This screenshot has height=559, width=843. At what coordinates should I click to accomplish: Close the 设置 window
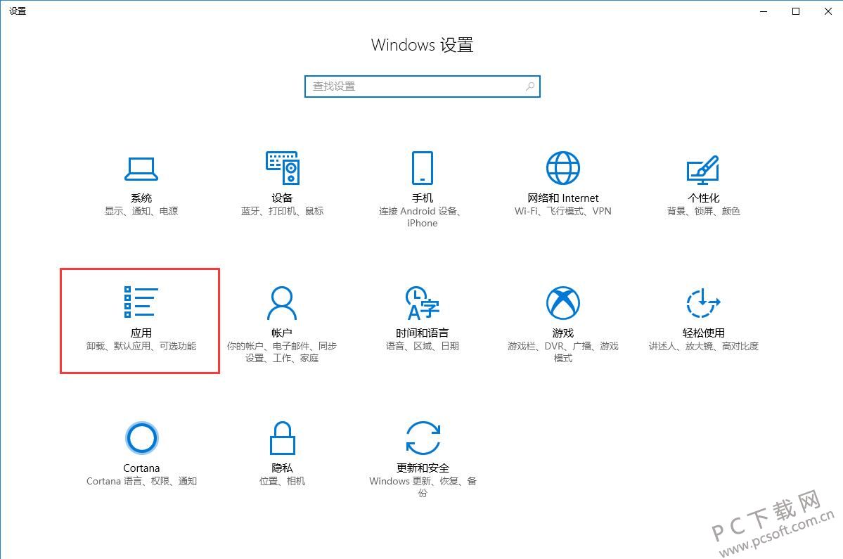pos(828,11)
